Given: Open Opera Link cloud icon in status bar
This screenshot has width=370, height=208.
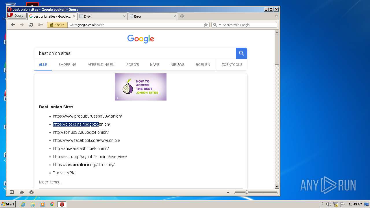Looking at the screenshot, I should pyautogui.click(x=22, y=192).
